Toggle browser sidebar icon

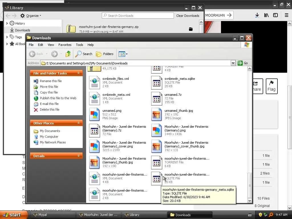click(x=275, y=15)
